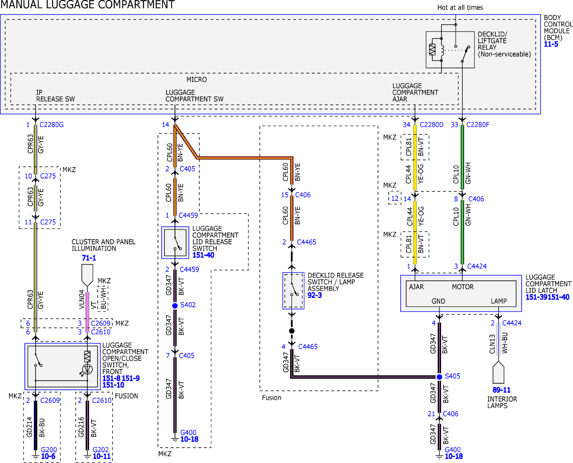
Task: Click the black splice dot above C4465 pin 4
Action: [292, 331]
